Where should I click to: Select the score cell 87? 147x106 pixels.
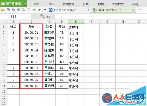pos(62,86)
